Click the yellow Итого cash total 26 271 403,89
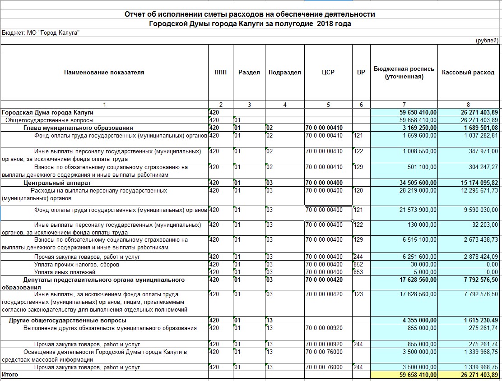Screen dimensions: 502x381 (468, 375)
